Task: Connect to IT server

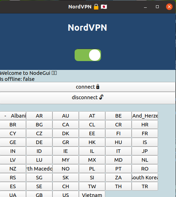Action: coord(118,151)
